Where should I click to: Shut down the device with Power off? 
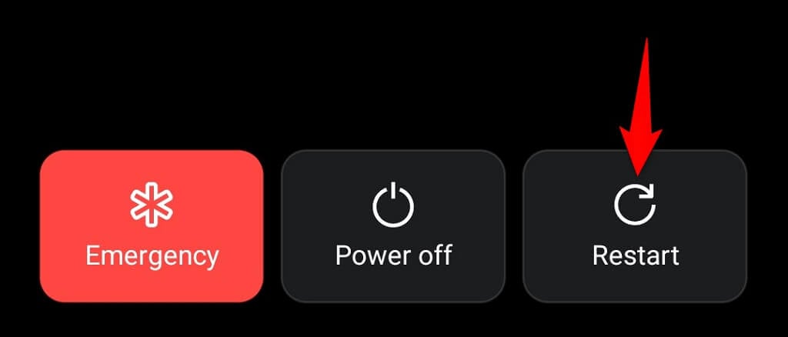pyautogui.click(x=393, y=226)
